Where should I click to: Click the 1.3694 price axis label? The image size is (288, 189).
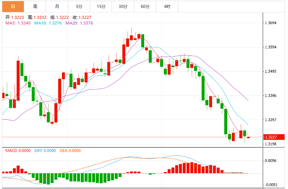[271, 23]
